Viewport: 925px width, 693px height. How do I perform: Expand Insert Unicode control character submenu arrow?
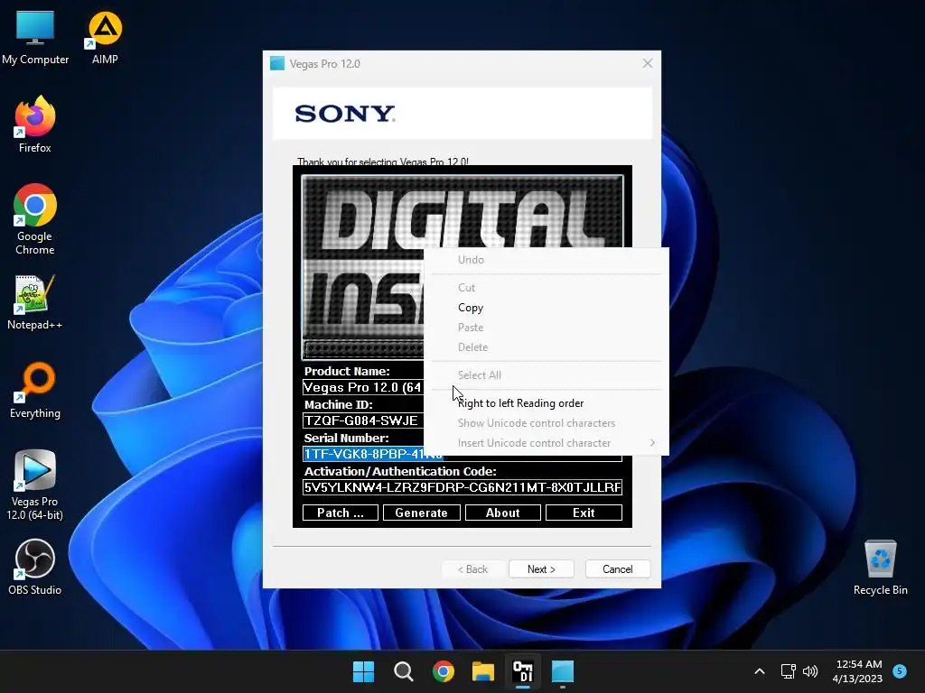coord(652,442)
